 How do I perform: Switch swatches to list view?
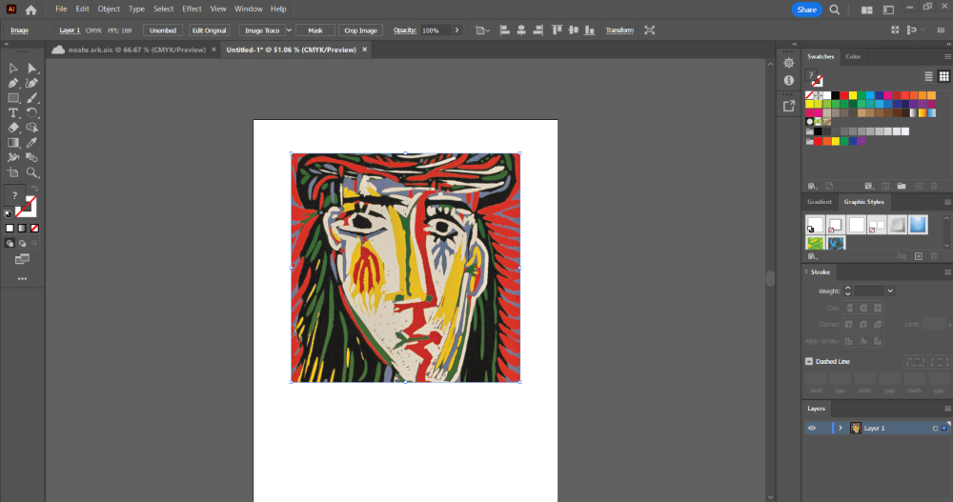928,76
